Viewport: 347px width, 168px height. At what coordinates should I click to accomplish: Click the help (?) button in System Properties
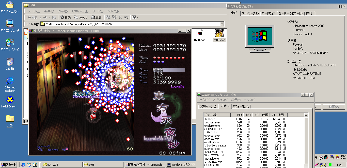pyautogui.click(x=340, y=7)
